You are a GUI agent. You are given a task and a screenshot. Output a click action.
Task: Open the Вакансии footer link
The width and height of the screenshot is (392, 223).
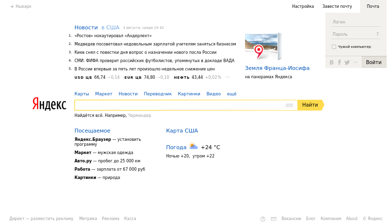[291, 219]
